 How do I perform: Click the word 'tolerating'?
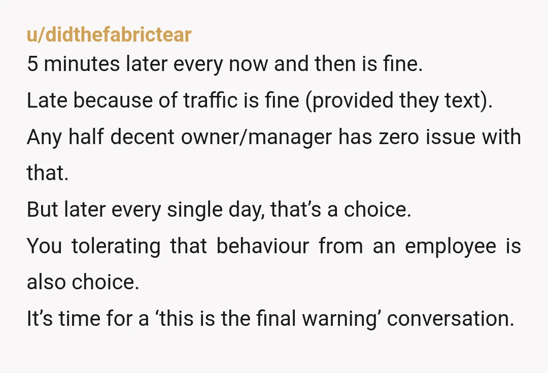click(116, 246)
